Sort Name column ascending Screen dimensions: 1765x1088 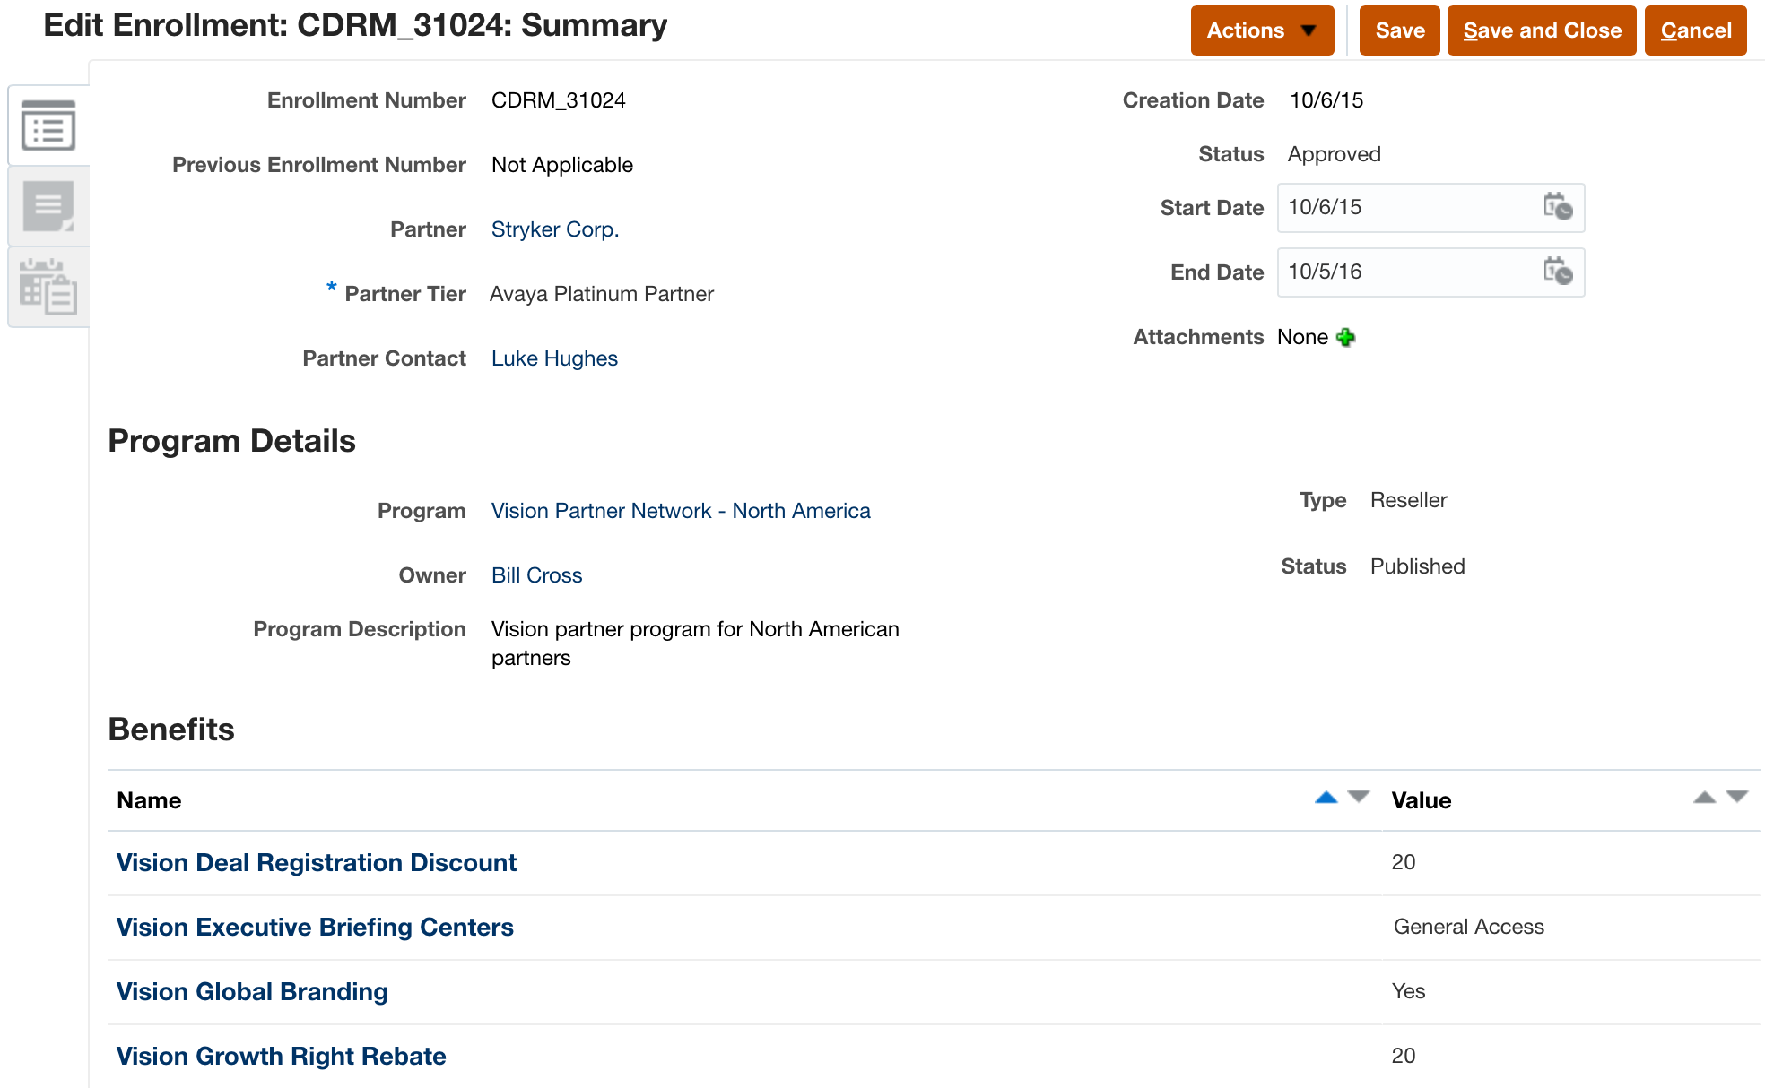click(x=1326, y=797)
